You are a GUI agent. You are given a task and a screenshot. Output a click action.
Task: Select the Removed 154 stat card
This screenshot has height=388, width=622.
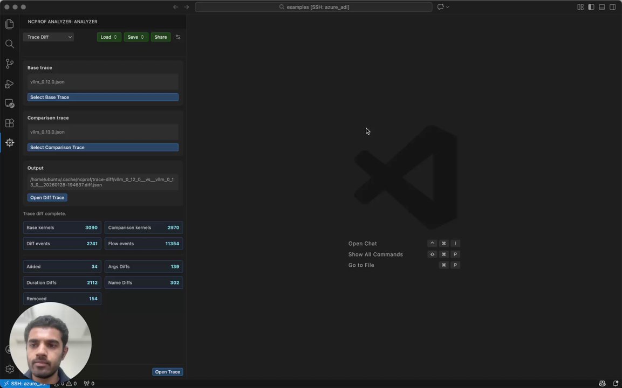click(x=62, y=299)
